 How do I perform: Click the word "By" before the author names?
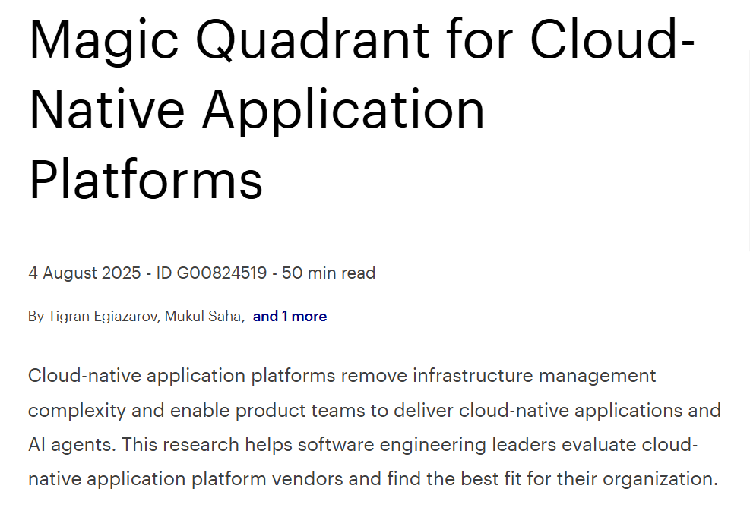click(x=36, y=317)
